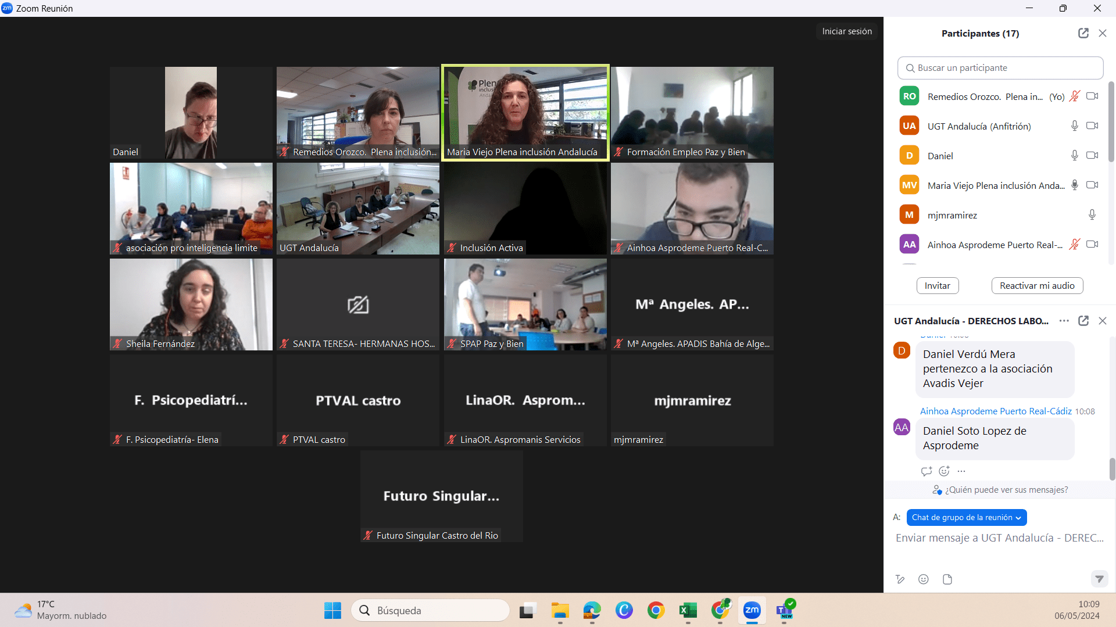Pop out the chat panel window
The width and height of the screenshot is (1116, 627).
(x=1083, y=321)
